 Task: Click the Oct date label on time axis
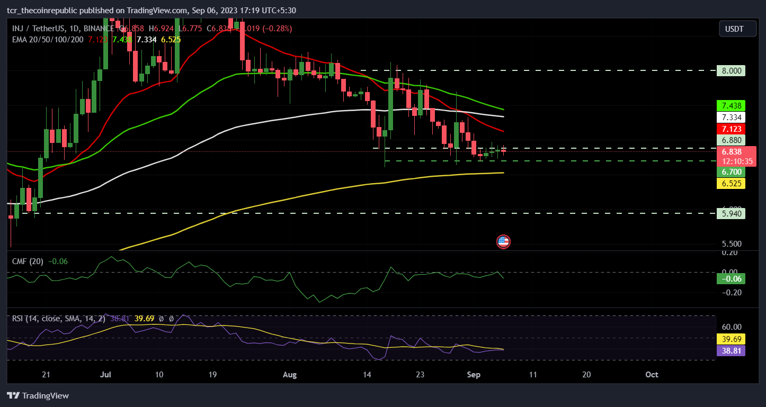(x=652, y=374)
